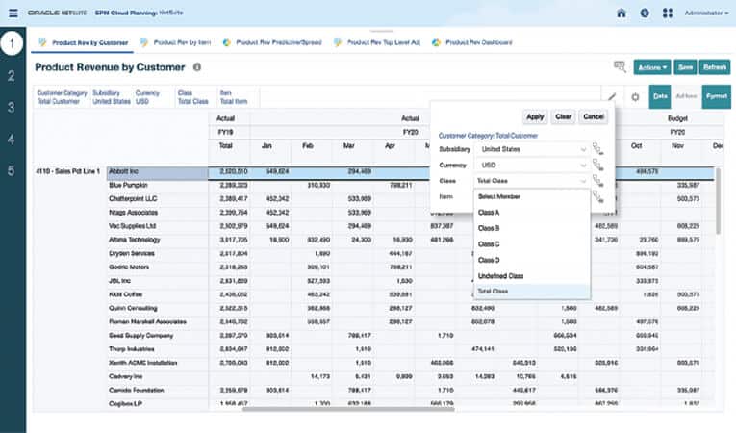Viewport: 736px width, 433px height.
Task: Click Currency USD POV link
Action: pos(147,97)
